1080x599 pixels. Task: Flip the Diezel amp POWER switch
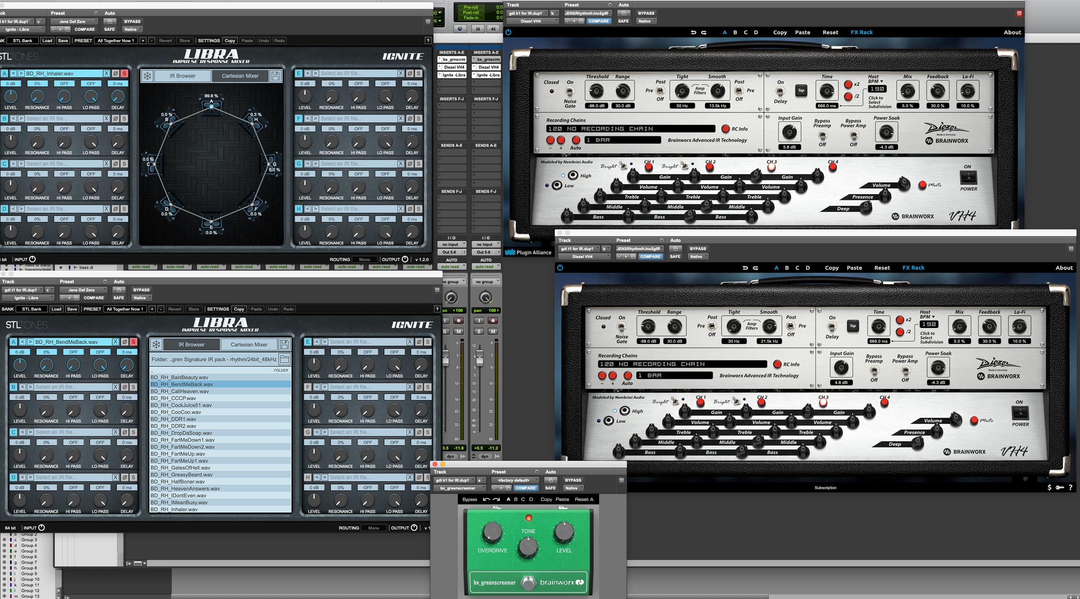(x=968, y=177)
